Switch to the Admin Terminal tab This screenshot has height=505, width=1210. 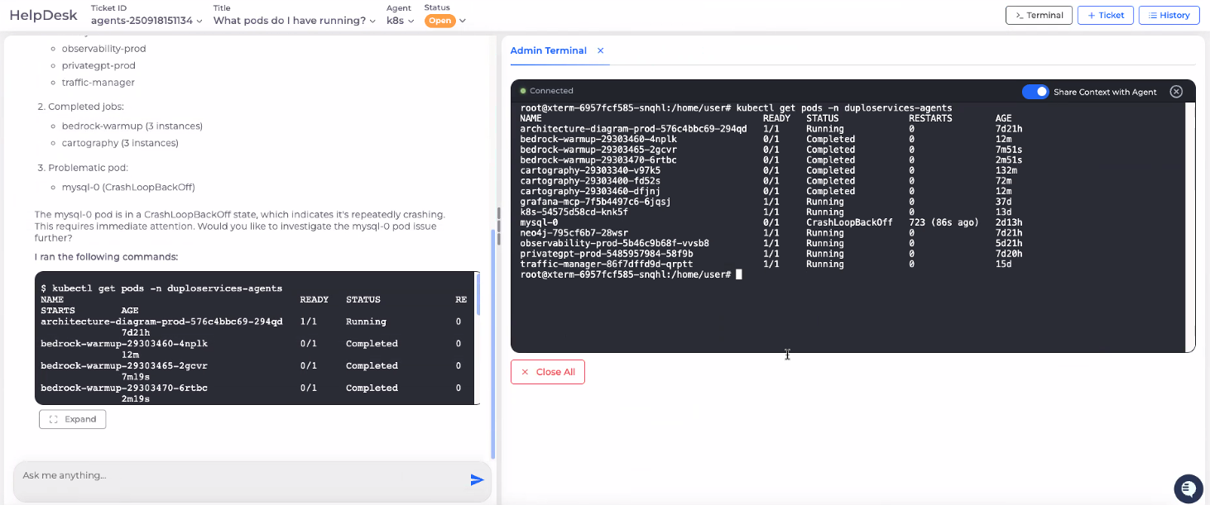pos(548,50)
